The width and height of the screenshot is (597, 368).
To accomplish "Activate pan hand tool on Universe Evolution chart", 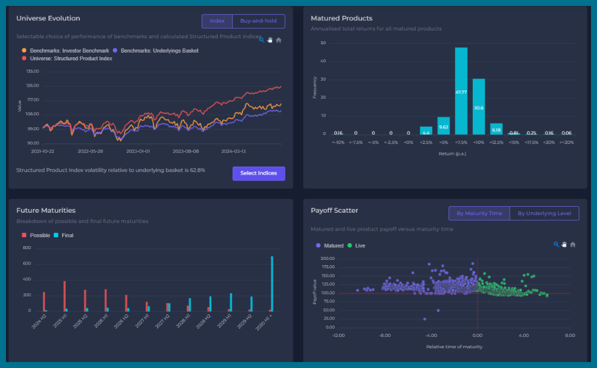I will [x=270, y=40].
